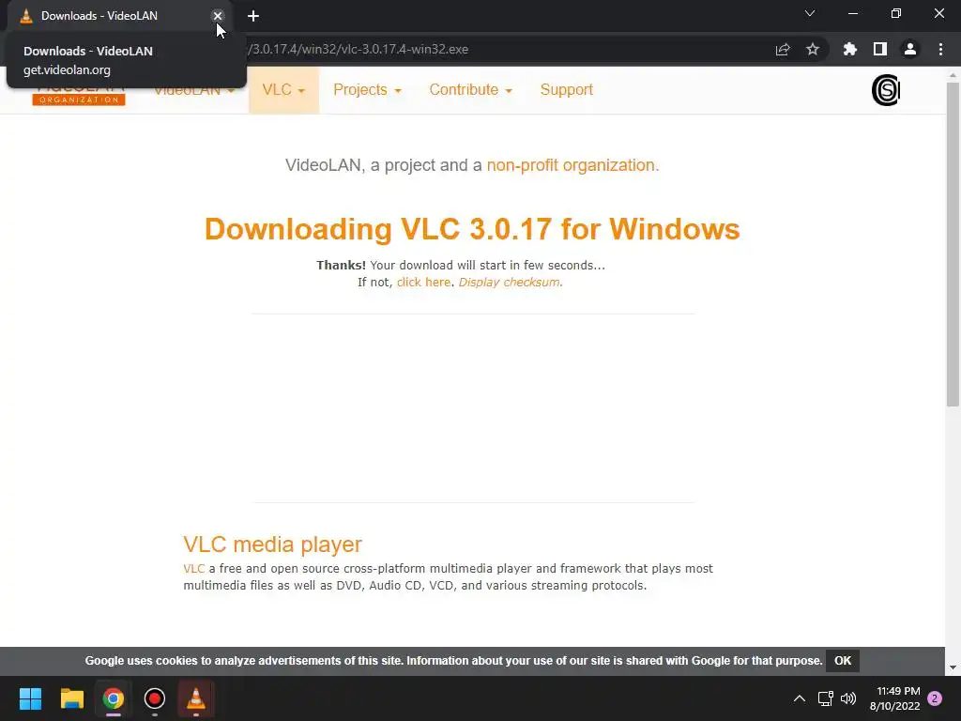Click the circular S logo on the right
This screenshot has height=721, width=961.
[886, 90]
